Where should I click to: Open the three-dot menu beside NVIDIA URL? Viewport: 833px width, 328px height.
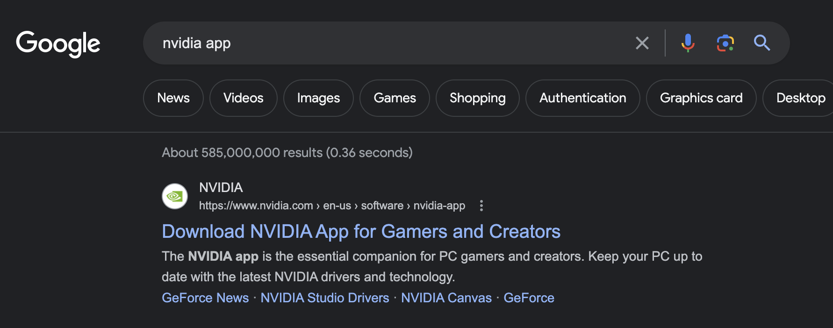click(481, 206)
